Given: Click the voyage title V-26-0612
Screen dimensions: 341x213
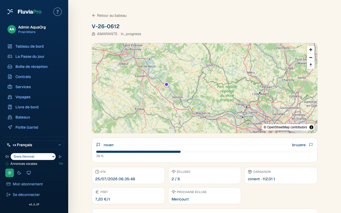Looking at the screenshot, I should (x=105, y=26).
